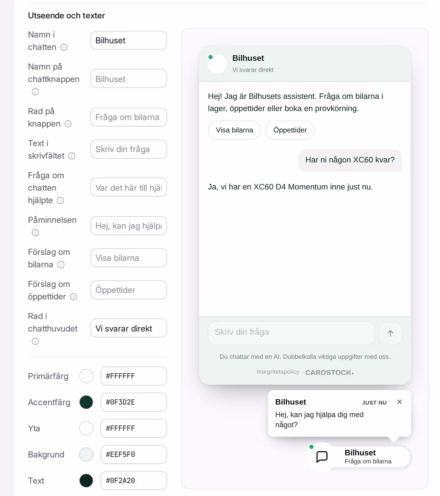Click the Accentfärg hex field #0F3D2E
The width and height of the screenshot is (440, 496).
tap(134, 402)
